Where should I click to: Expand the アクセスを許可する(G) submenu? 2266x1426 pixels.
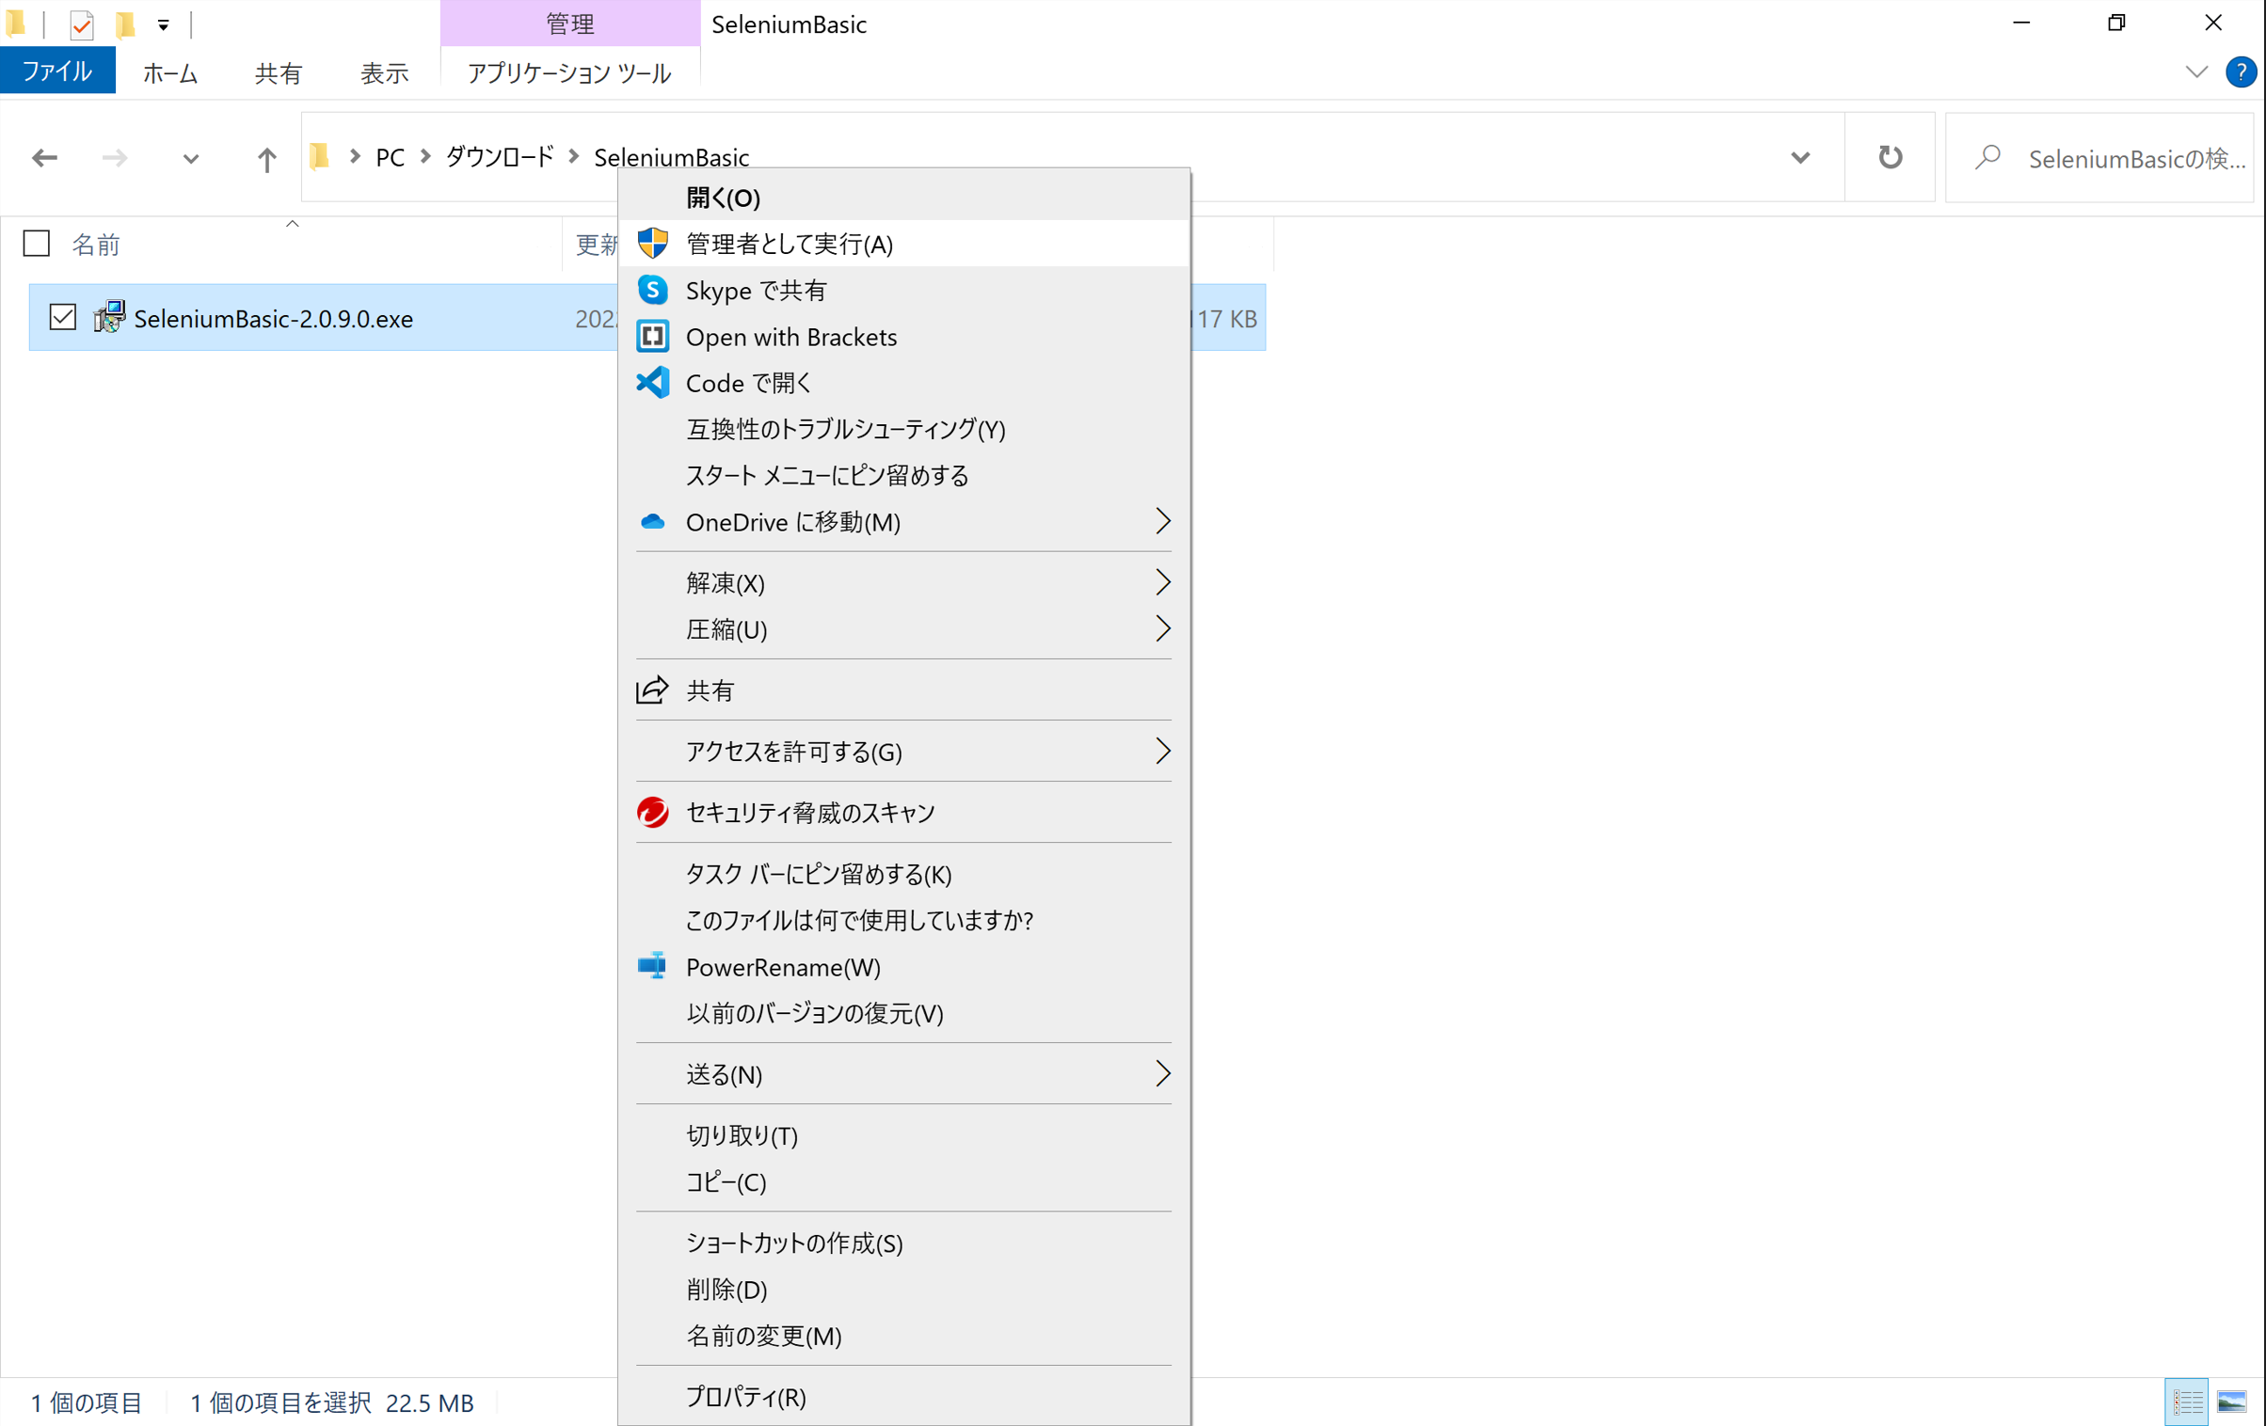pos(1163,751)
